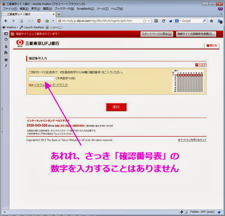225x216 pixels.
Task: Open the URL bar history dropdown arrow
Action: (149, 21)
